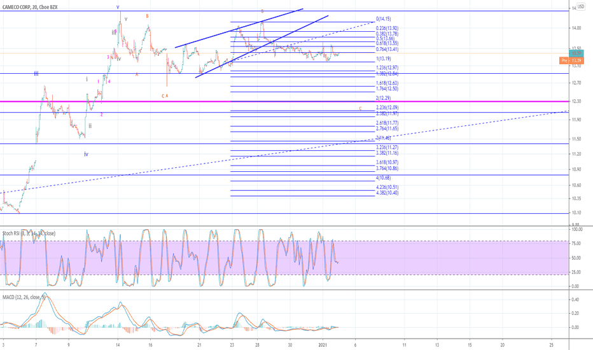Viewport: 593px width, 350px height.
Task: Click the 0.40 MACD scale value
Action: [576, 300]
